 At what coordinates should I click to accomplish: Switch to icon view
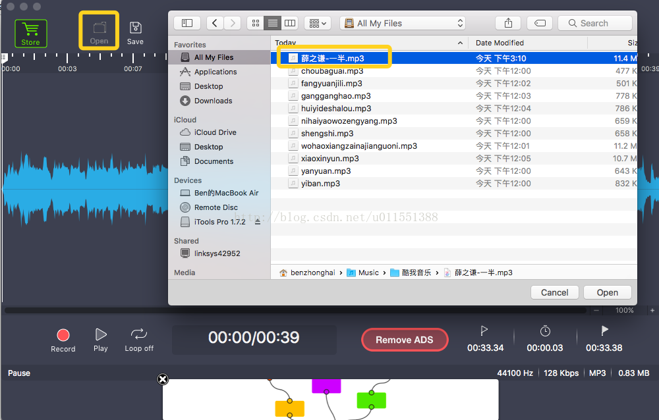(256, 23)
